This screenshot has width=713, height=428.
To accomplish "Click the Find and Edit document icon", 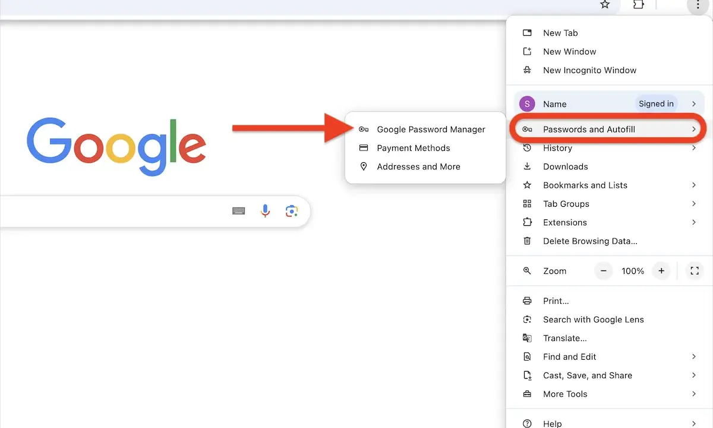I will (x=527, y=357).
